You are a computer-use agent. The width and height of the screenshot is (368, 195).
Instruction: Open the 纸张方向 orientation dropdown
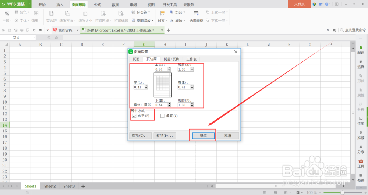point(67,17)
